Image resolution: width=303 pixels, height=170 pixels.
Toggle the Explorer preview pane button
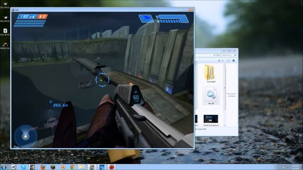[228, 60]
